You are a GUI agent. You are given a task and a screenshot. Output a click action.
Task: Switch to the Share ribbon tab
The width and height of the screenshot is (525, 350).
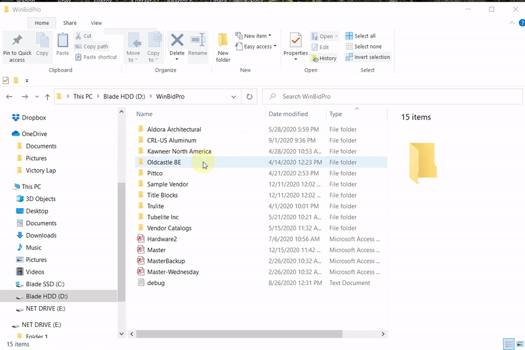tap(70, 23)
